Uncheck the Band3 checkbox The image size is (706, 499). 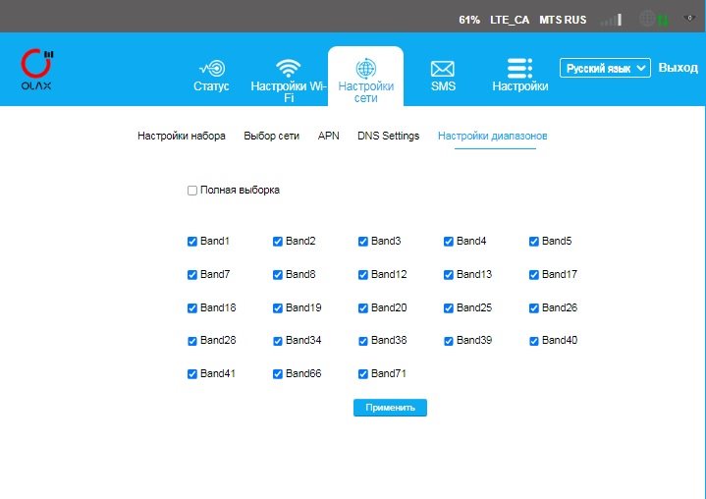363,242
